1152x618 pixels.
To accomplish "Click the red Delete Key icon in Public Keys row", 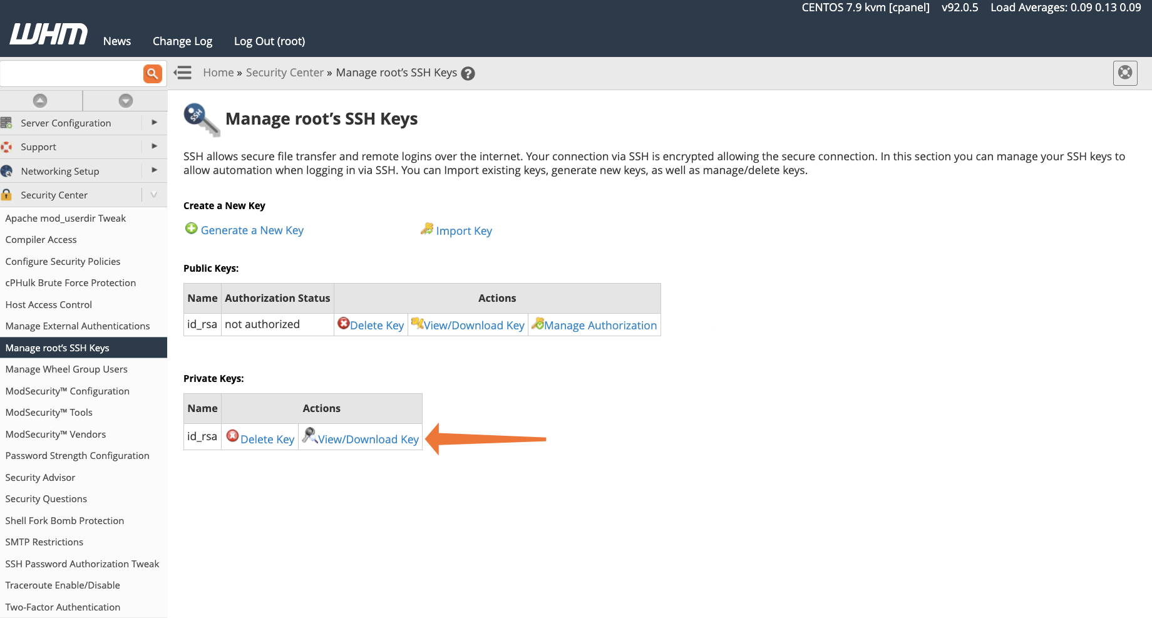I will pos(344,324).
